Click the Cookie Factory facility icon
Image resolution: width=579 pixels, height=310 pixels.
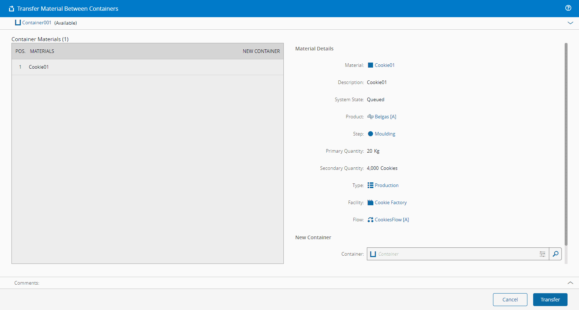370,202
